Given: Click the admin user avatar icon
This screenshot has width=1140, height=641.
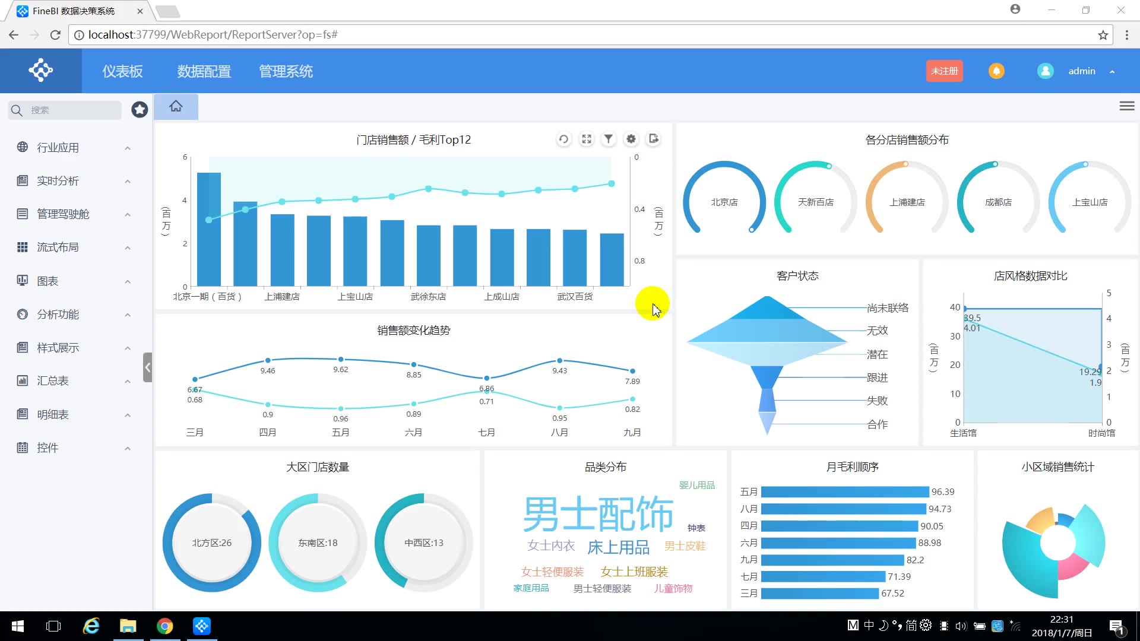Looking at the screenshot, I should click(x=1045, y=71).
